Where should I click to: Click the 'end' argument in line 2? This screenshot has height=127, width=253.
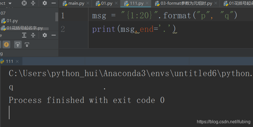147,29
